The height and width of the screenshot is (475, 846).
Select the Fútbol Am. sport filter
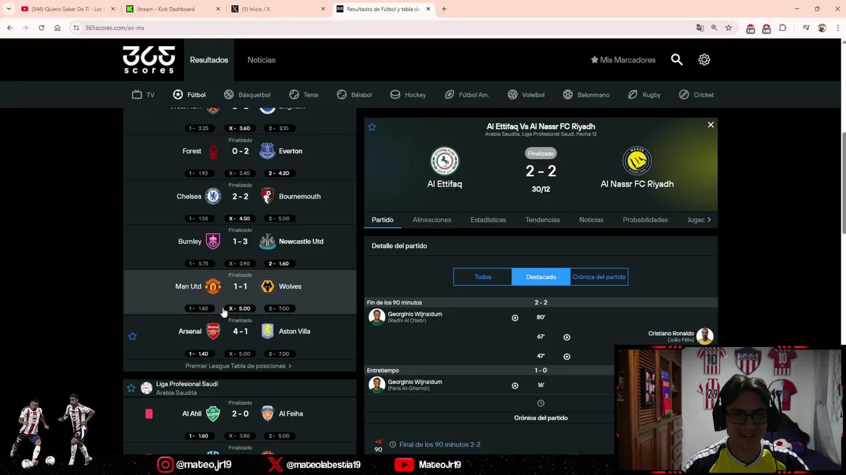(x=467, y=95)
